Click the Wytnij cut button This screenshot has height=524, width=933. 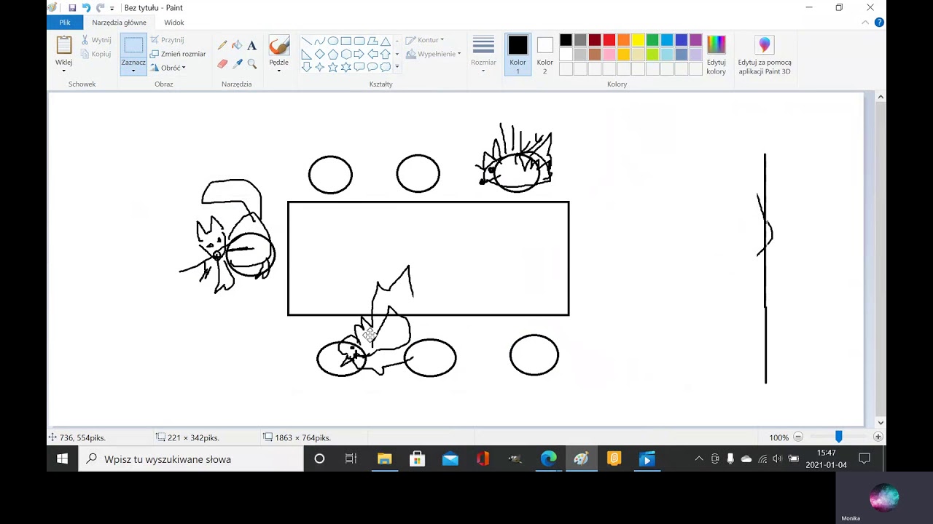click(x=95, y=40)
